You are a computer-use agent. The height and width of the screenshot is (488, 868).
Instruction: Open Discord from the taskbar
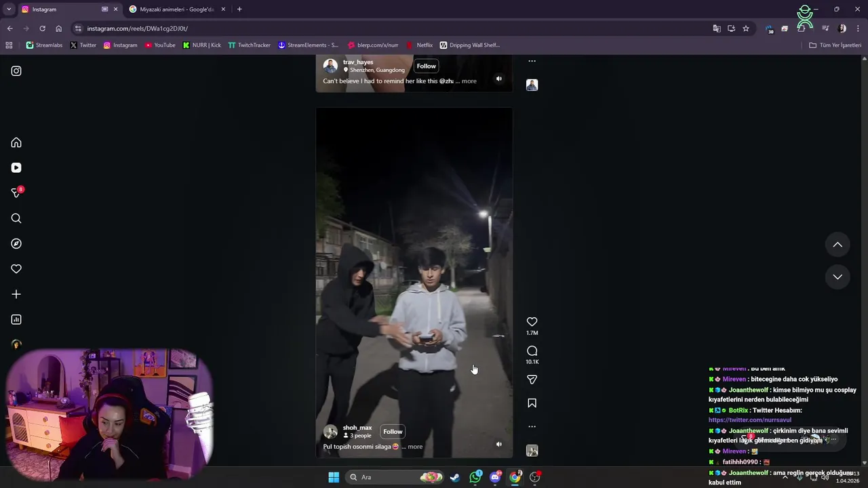pyautogui.click(x=496, y=477)
